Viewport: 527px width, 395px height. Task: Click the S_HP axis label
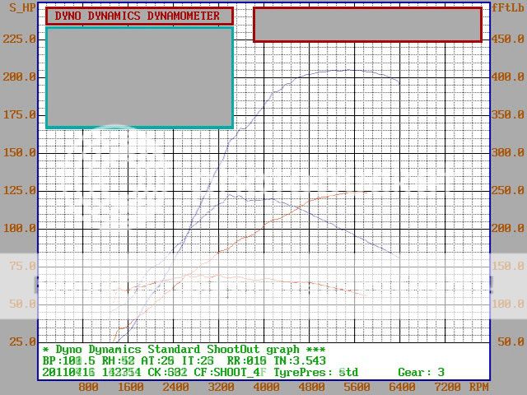click(22, 7)
